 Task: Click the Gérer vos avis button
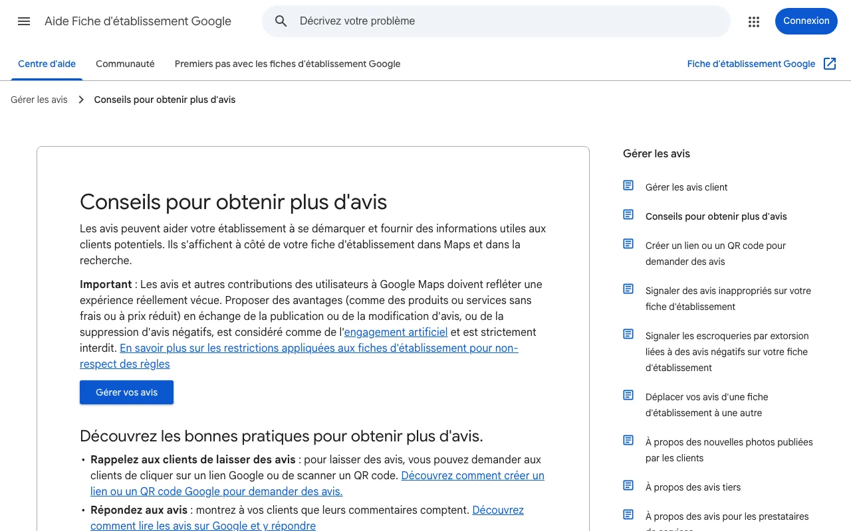point(126,392)
